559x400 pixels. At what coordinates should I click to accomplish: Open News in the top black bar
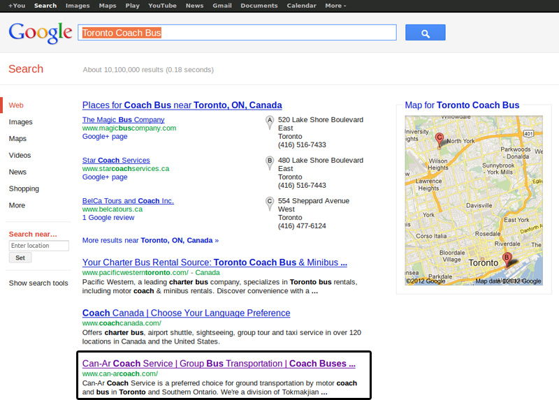(194, 6)
